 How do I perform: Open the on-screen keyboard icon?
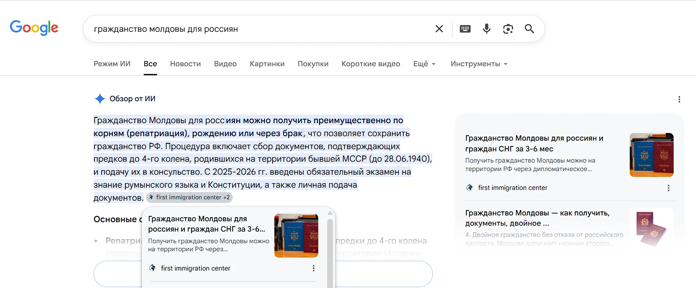(465, 29)
